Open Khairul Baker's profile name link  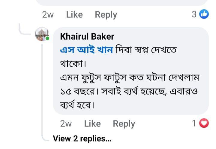pos(87,37)
